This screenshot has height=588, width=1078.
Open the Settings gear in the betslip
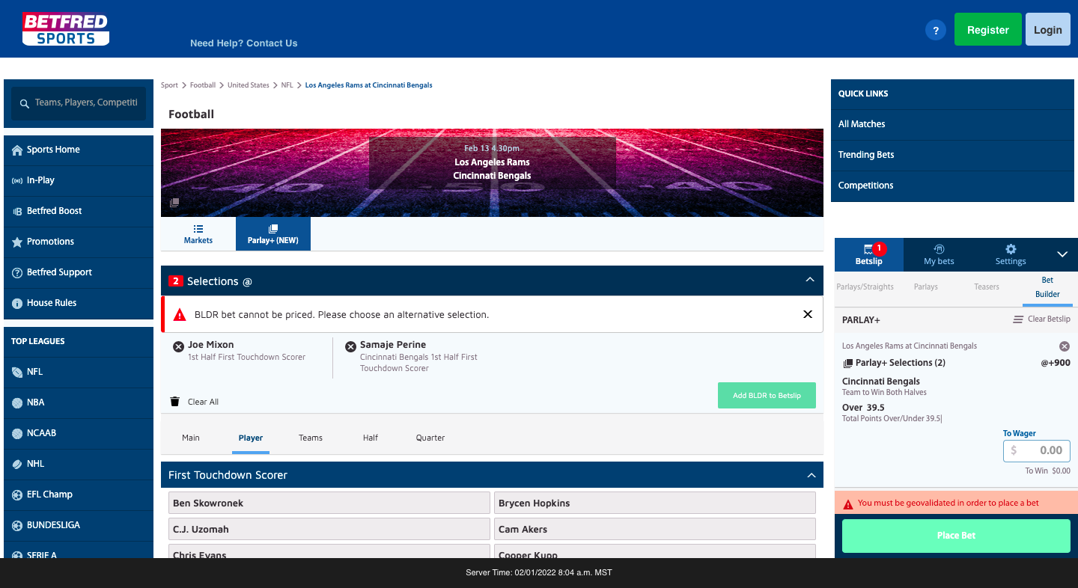tap(1010, 250)
